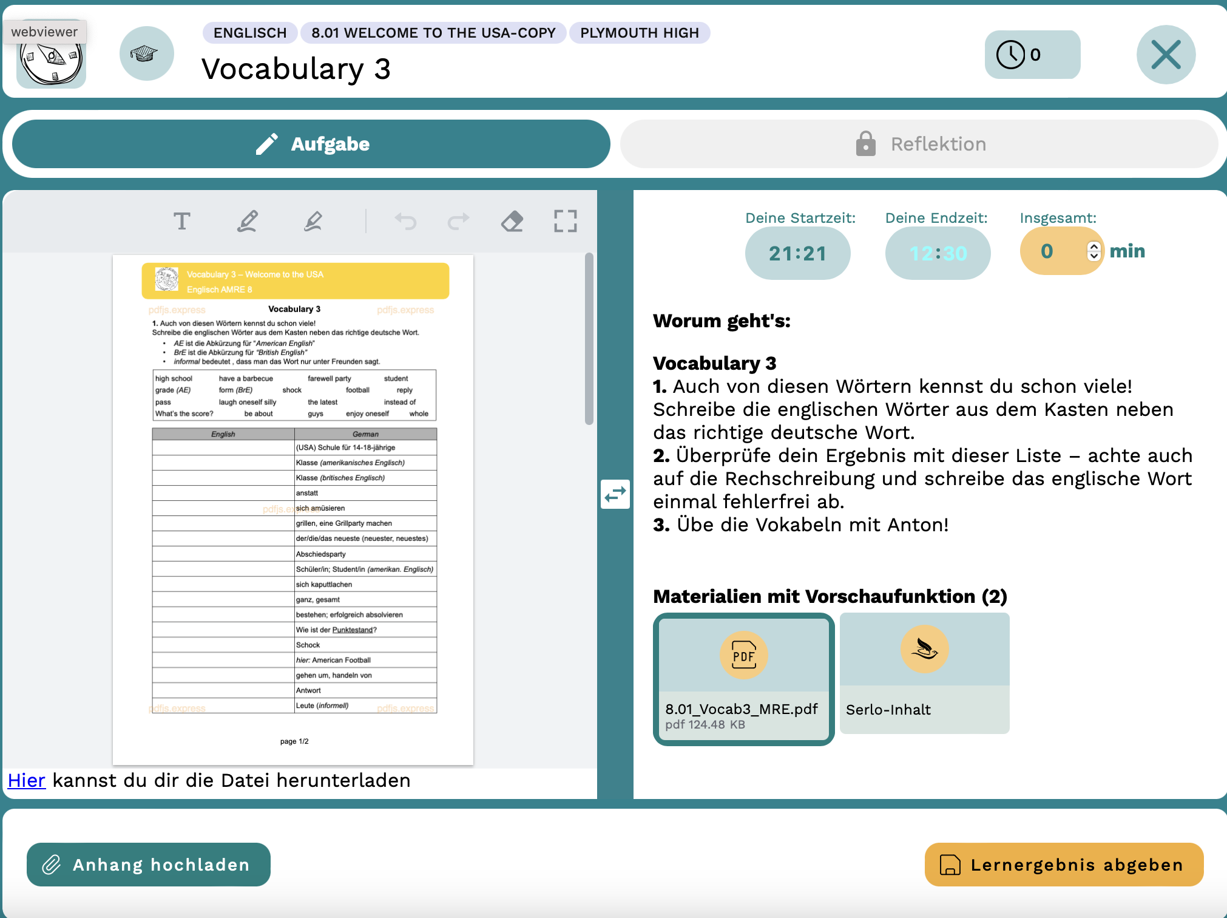Select the pen drawing tool

247,222
